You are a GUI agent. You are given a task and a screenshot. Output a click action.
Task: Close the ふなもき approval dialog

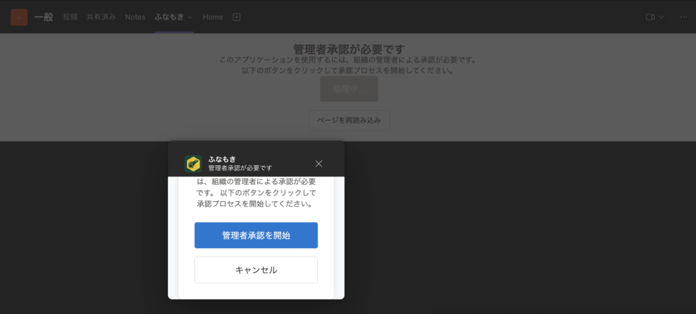(319, 164)
